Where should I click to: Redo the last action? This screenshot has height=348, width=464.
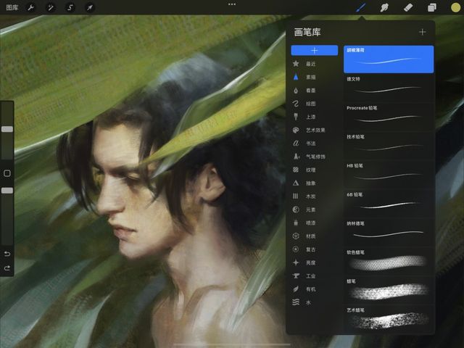click(x=7, y=268)
